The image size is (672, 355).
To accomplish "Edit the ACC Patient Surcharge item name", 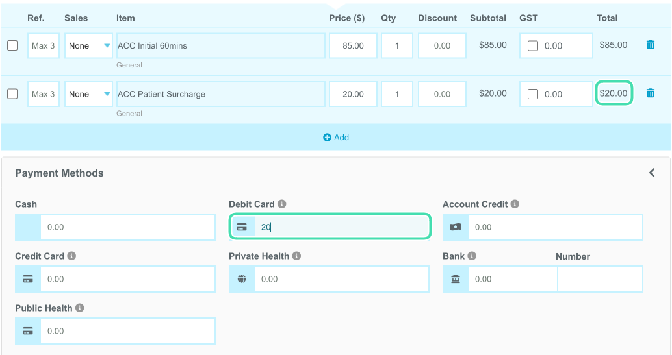I will (221, 94).
